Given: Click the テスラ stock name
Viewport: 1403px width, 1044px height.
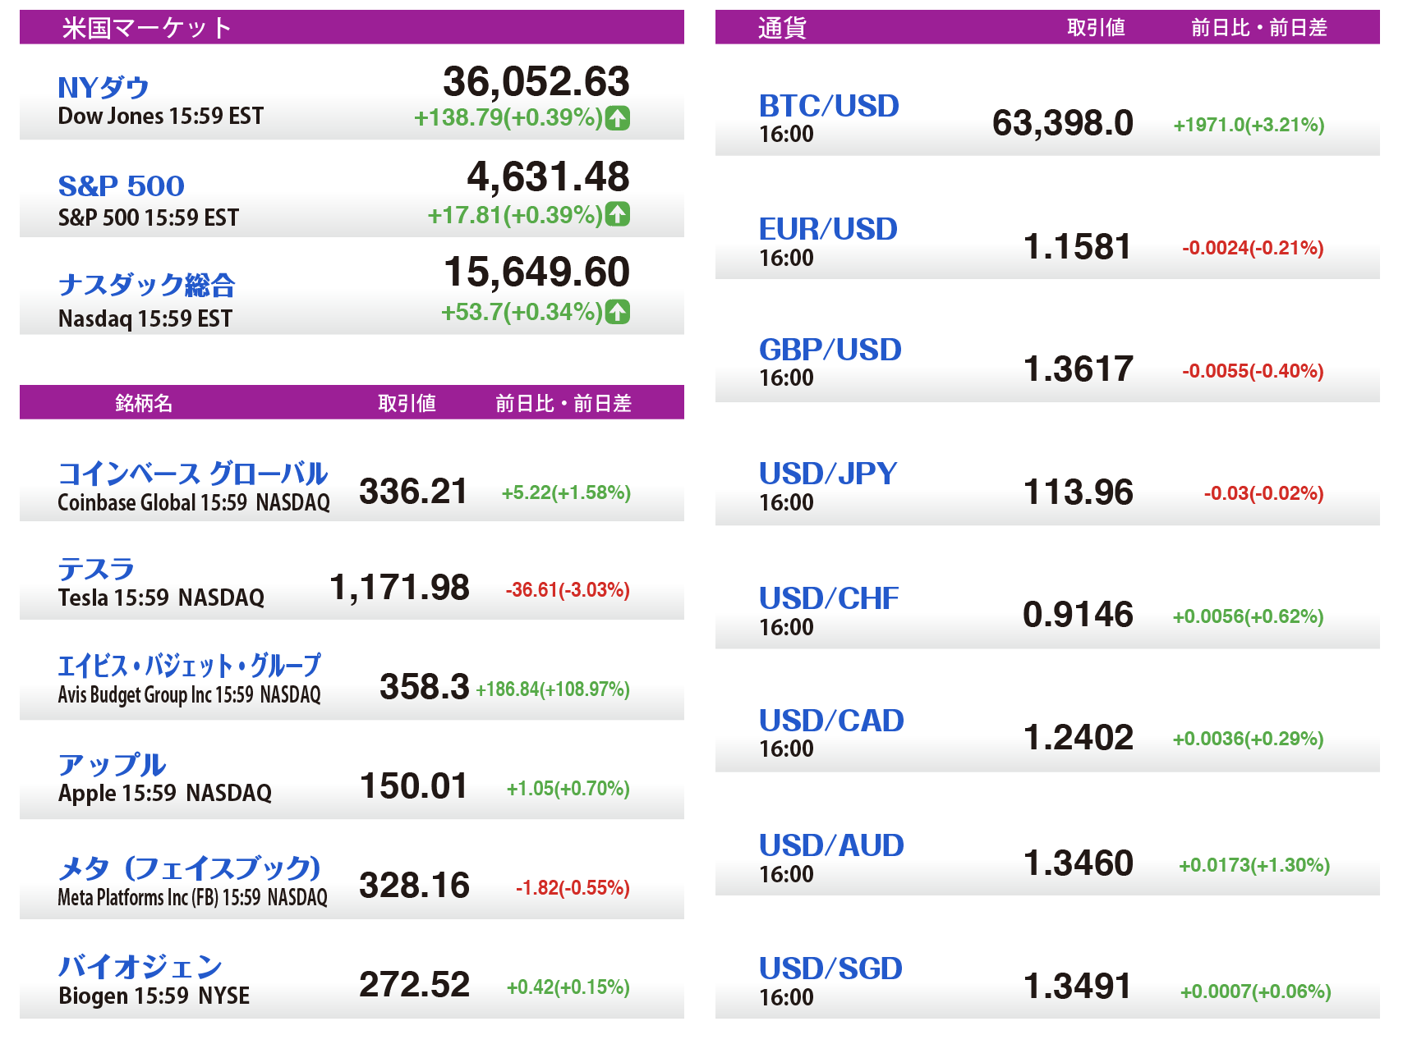Looking at the screenshot, I should point(96,569).
